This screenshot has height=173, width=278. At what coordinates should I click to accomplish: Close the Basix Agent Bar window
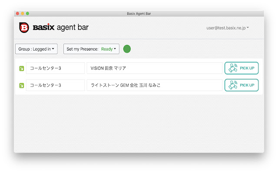(x=17, y=13)
